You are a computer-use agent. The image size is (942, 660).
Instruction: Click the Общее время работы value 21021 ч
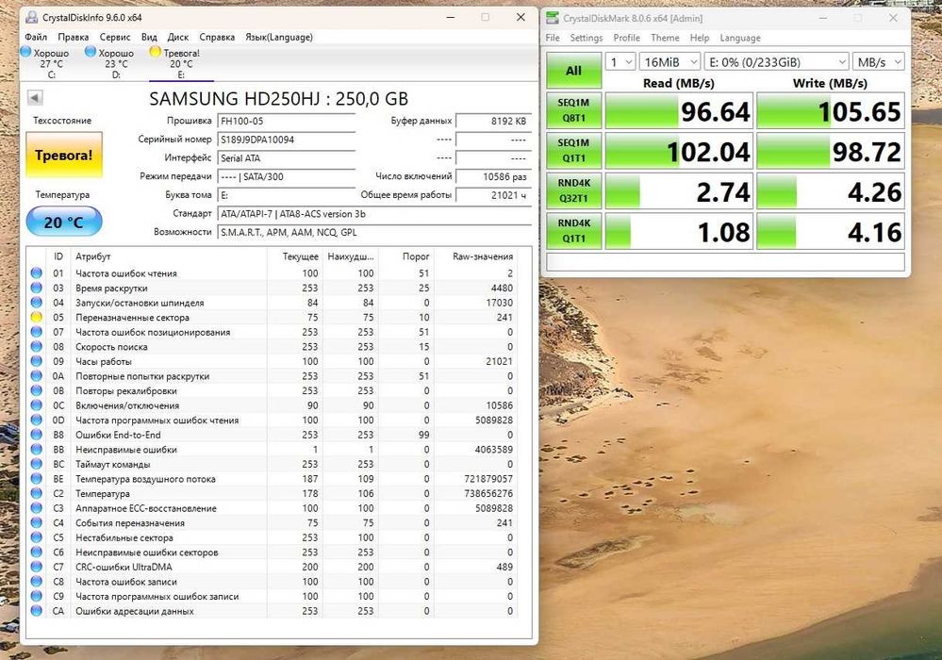[494, 195]
